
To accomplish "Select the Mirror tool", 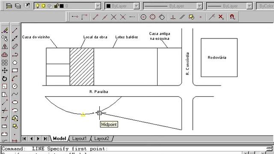I will (5, 47).
